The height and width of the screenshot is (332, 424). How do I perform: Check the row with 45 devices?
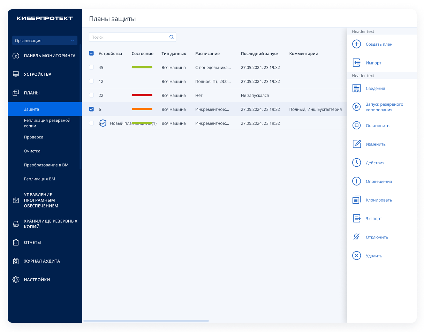91,67
